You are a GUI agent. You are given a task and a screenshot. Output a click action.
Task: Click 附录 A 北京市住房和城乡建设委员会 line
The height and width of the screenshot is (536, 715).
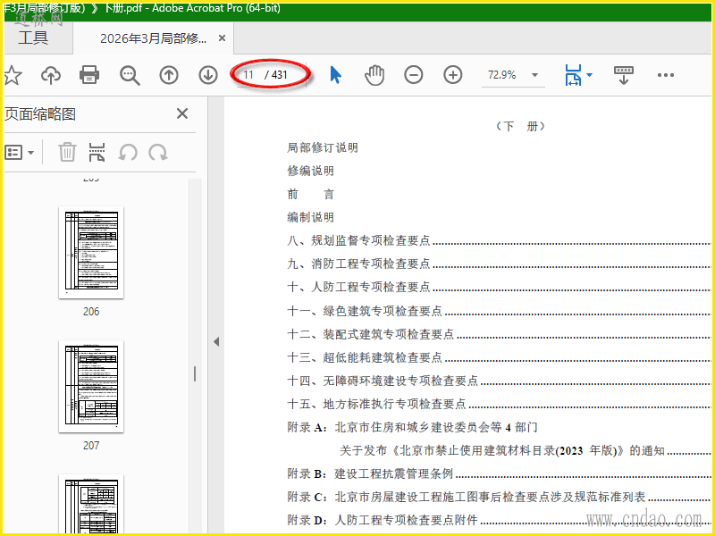pos(412,427)
